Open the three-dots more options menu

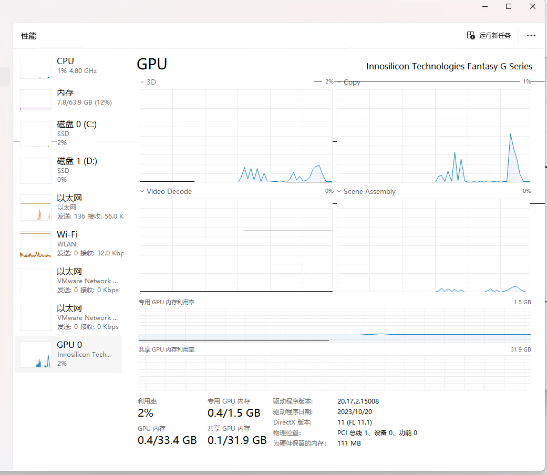tap(531, 36)
